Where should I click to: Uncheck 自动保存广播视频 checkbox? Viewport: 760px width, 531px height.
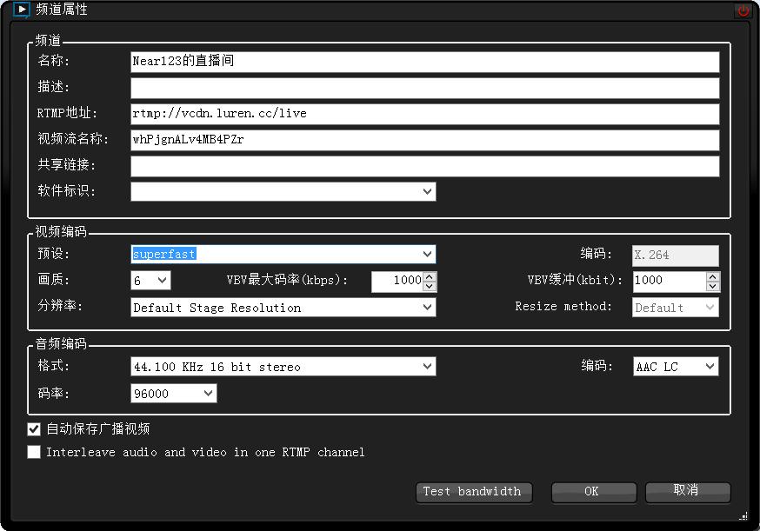point(34,428)
